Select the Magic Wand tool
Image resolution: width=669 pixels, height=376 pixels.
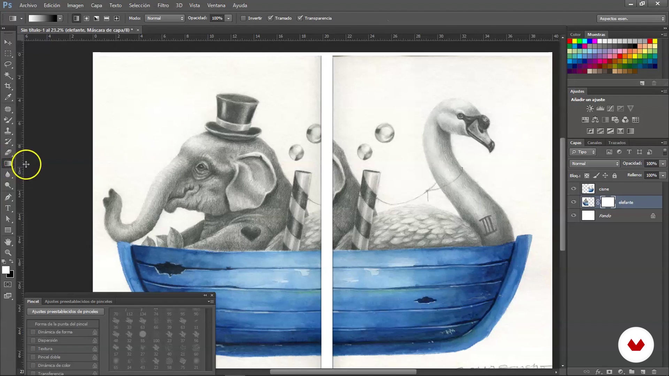tap(8, 75)
